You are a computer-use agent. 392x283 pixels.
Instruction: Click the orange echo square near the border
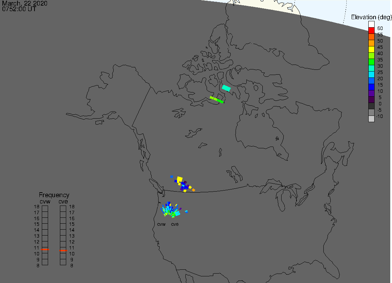point(193,190)
